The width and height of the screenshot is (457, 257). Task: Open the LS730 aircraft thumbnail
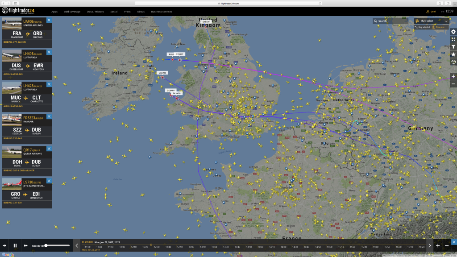point(12,184)
